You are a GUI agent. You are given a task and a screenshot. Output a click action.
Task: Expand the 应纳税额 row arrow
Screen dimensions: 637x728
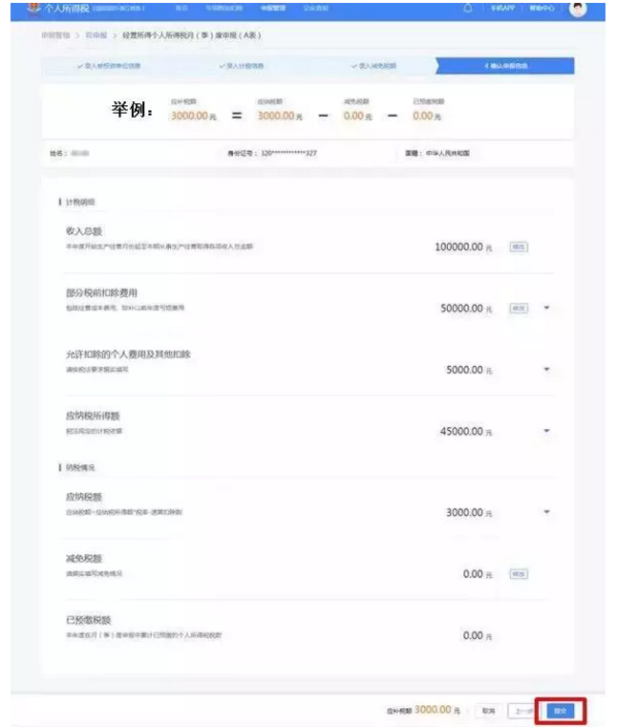click(546, 512)
